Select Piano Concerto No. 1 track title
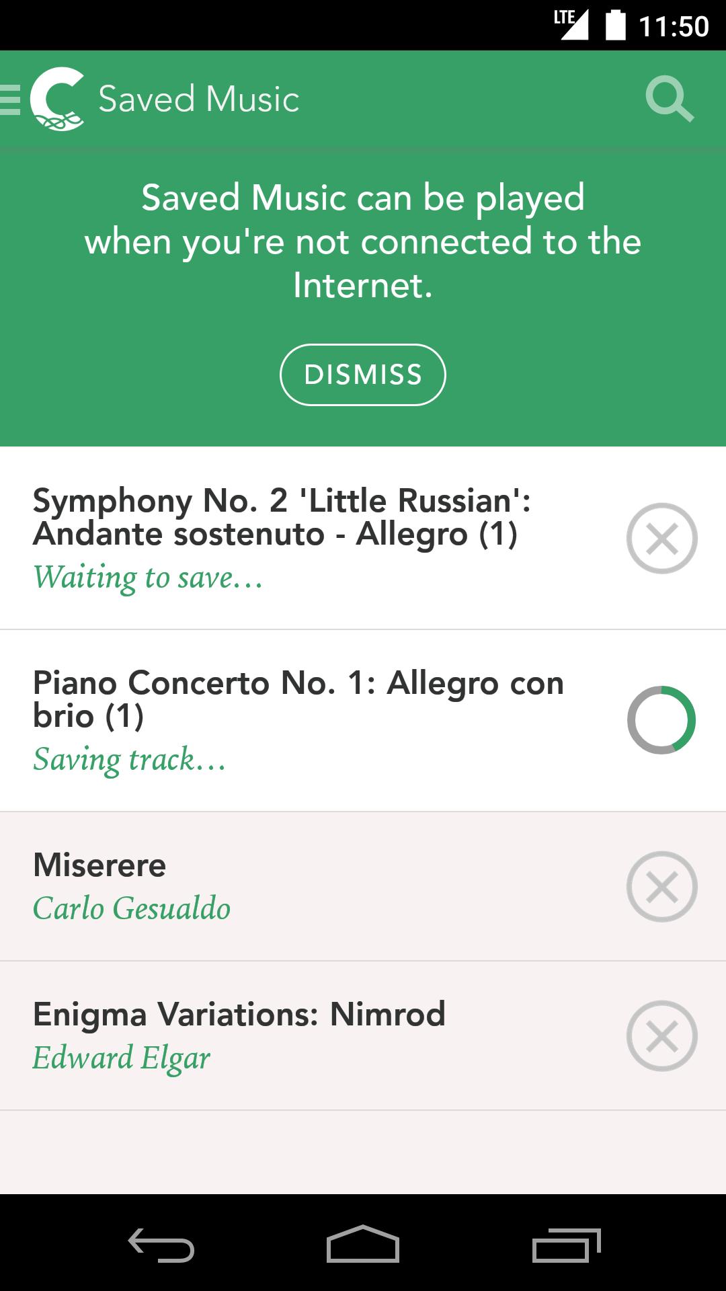Screen dimensions: 726x1291 [298, 699]
